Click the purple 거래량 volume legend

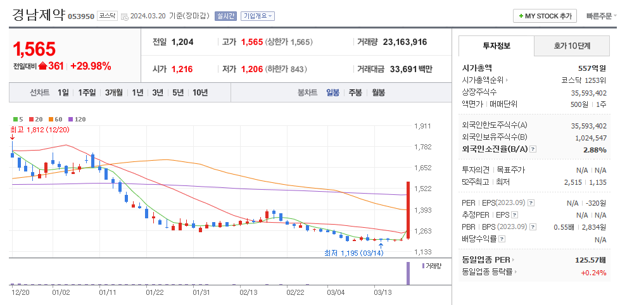pyautogui.click(x=431, y=266)
